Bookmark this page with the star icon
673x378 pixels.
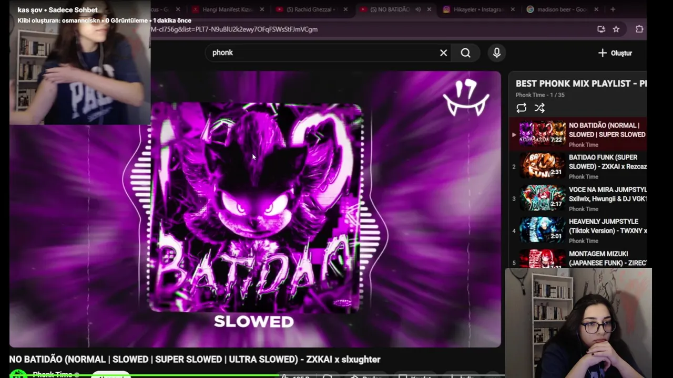click(x=616, y=29)
